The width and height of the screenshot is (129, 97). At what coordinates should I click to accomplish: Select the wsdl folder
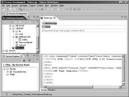tap(21, 34)
